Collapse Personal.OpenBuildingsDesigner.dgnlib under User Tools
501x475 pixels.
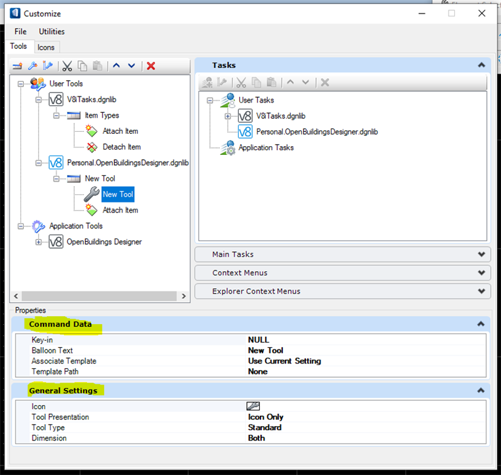pos(38,163)
